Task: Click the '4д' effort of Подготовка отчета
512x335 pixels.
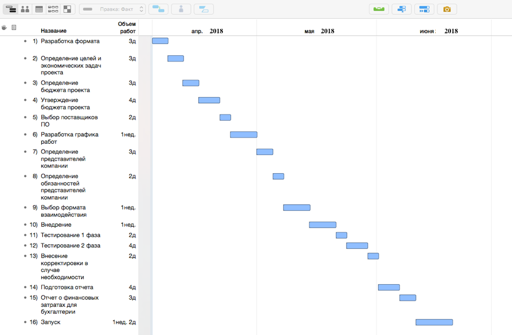Action: pos(132,288)
